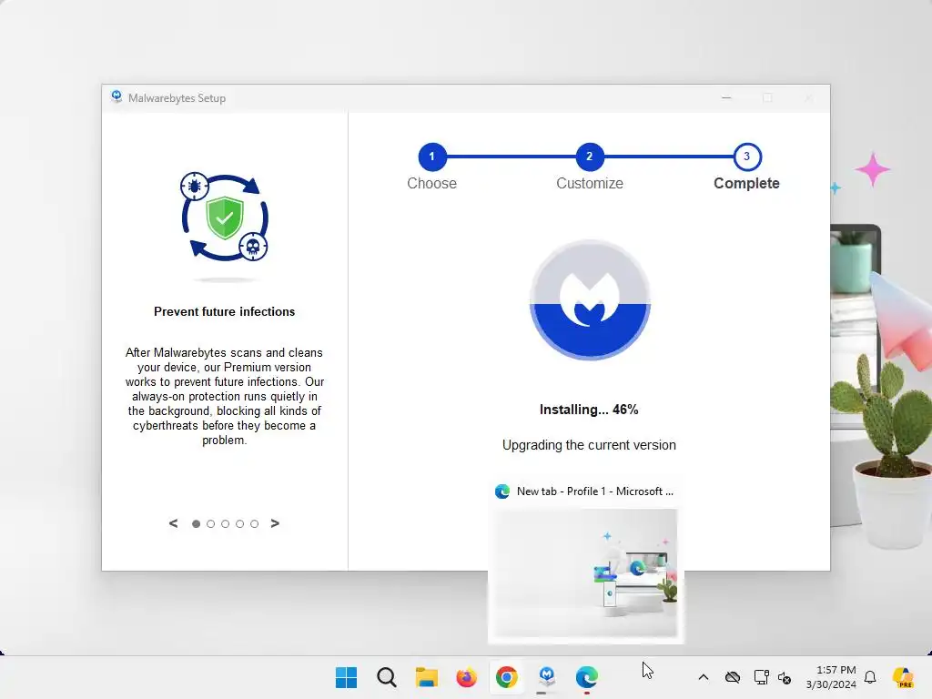Show hidden system tray icons

pyautogui.click(x=704, y=677)
